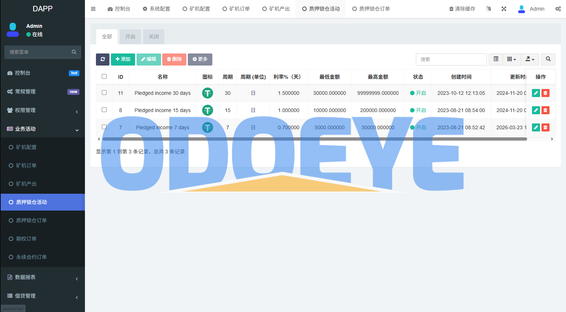Click the sidebar Admin profile picture
This screenshot has height=312, width=566.
(x=13, y=30)
